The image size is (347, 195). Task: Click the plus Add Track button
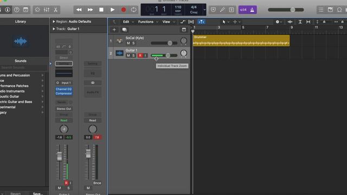coord(114,30)
